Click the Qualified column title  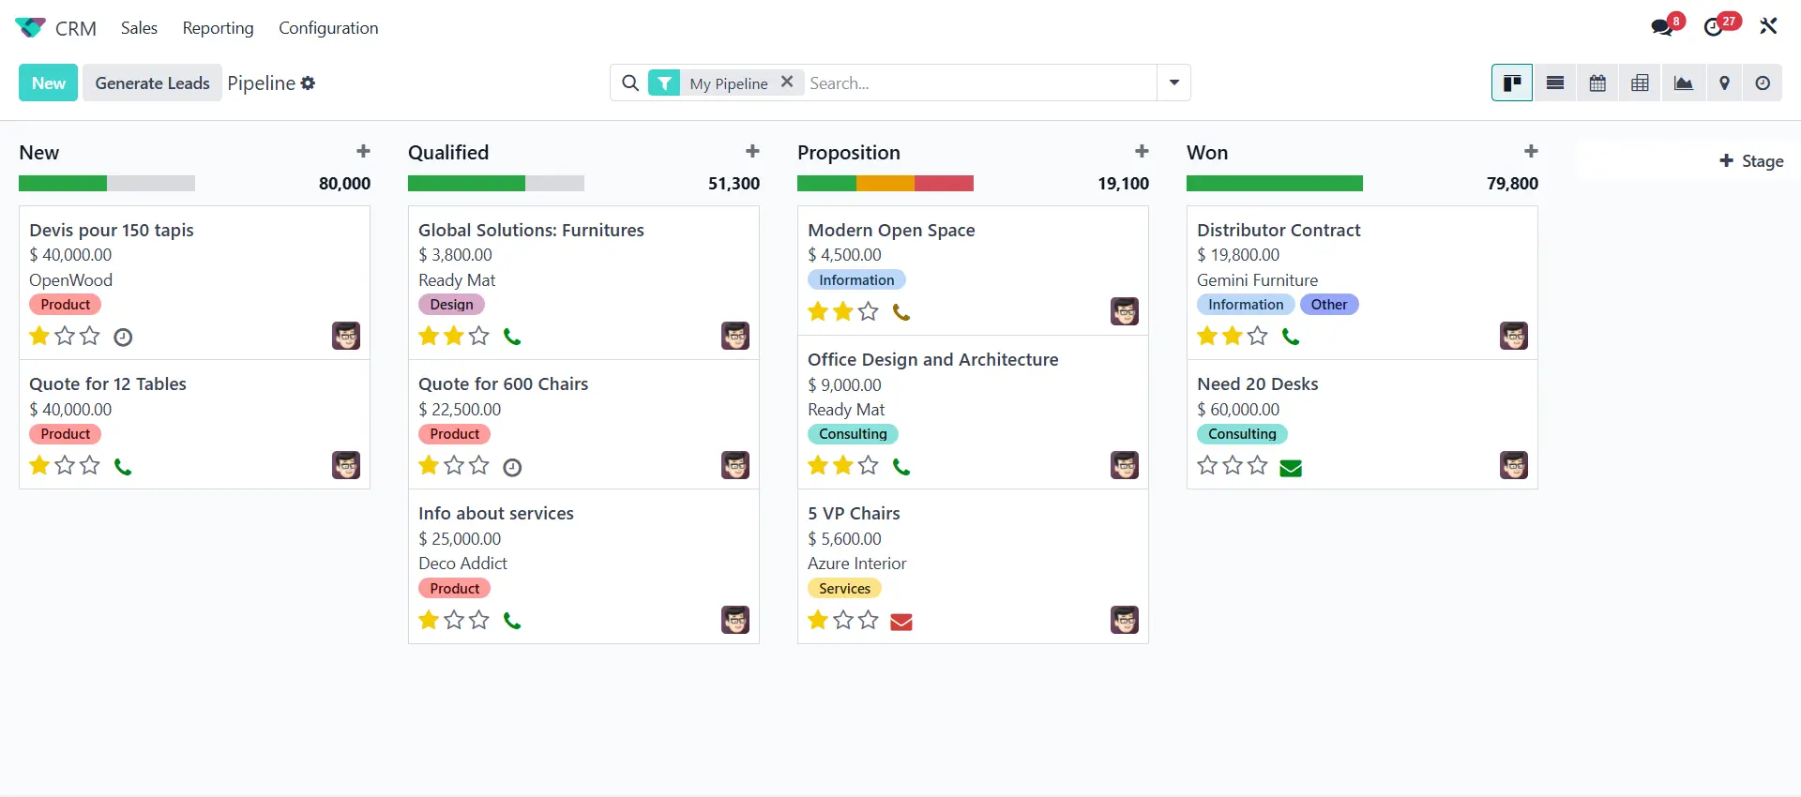click(x=448, y=152)
